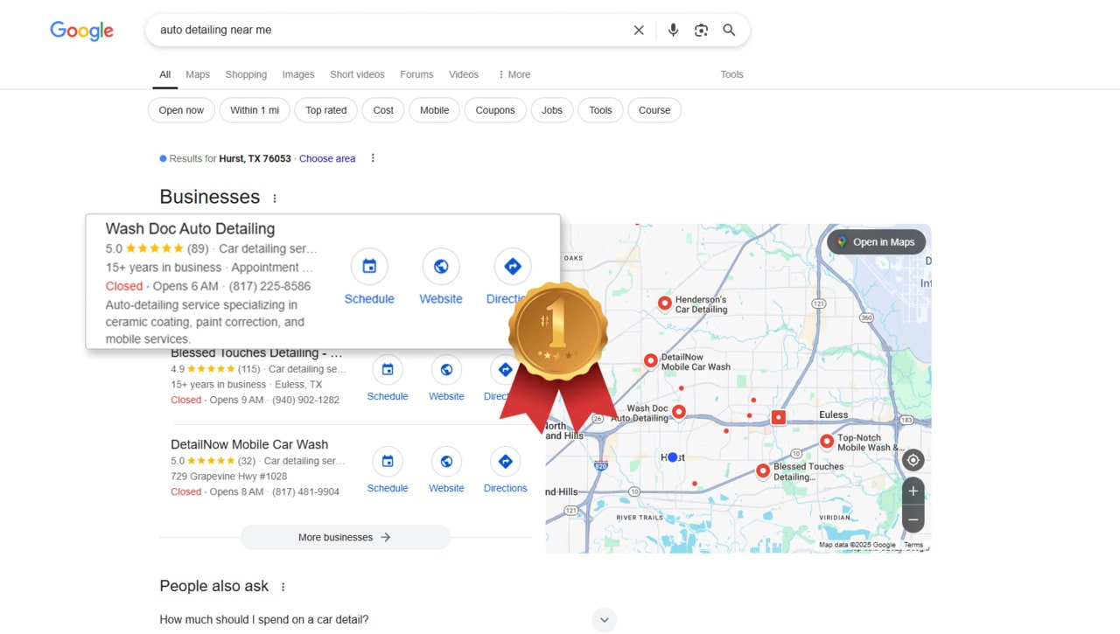Viewport: 1120px width, 634px height.
Task: Open options dots next to Choose area
Action: point(373,158)
